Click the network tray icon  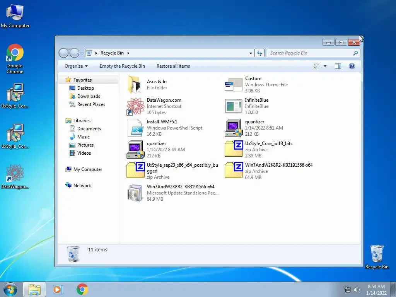[x=348, y=290]
